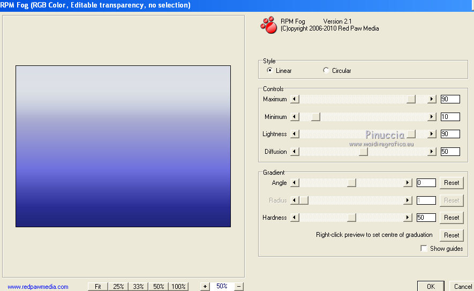This screenshot has width=474, height=291.
Task: Open the www.redpawmedia.com link
Action: click(38, 287)
